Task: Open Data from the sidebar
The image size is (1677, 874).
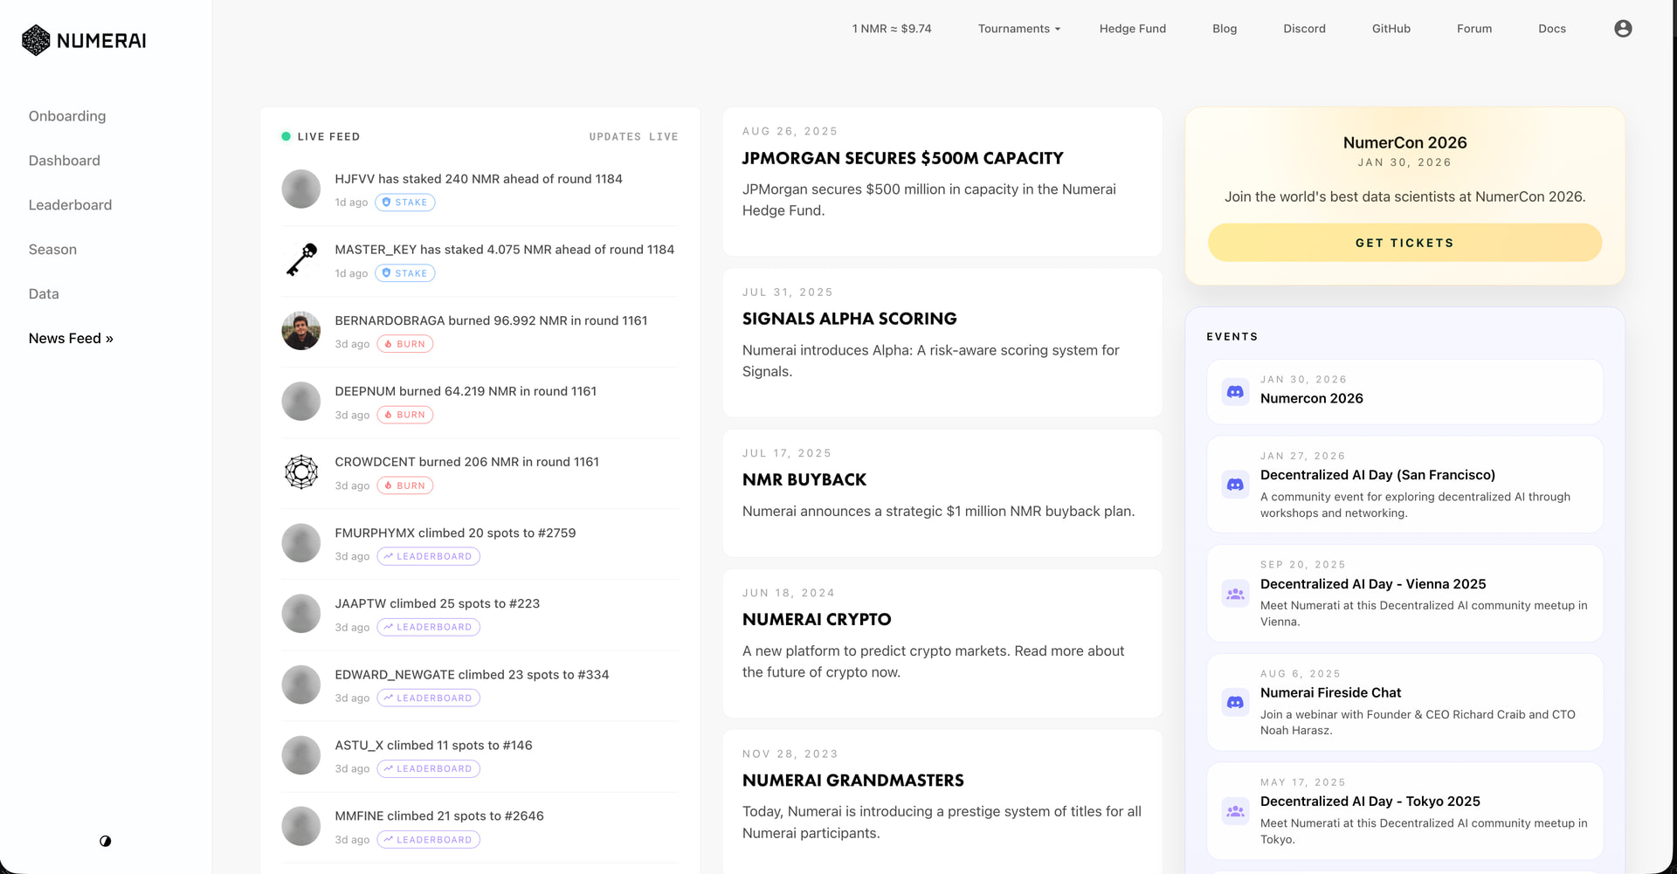Action: pyautogui.click(x=44, y=294)
